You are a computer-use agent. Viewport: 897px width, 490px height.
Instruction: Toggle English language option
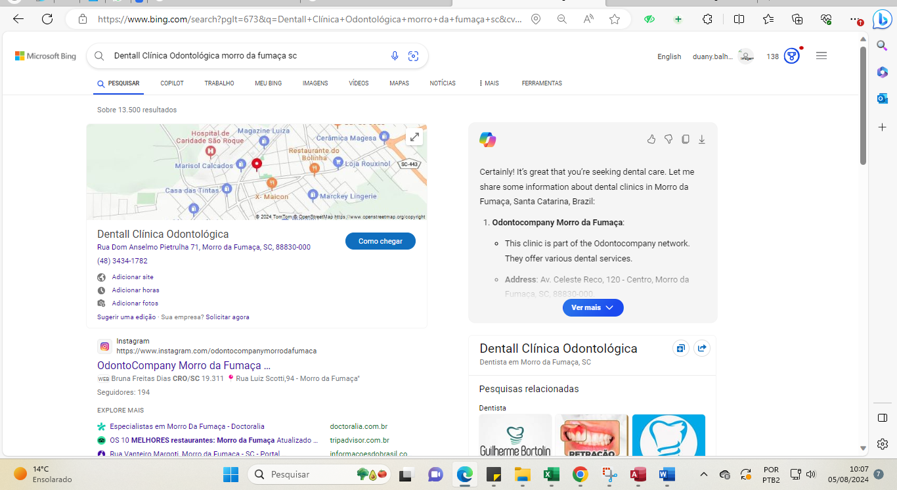669,56
